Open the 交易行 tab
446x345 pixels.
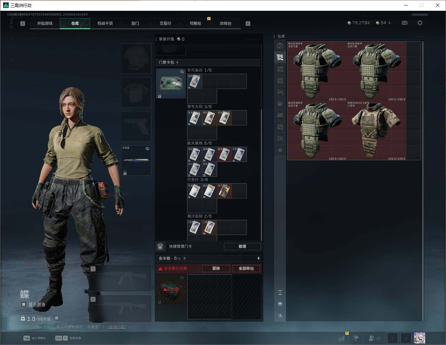(165, 23)
